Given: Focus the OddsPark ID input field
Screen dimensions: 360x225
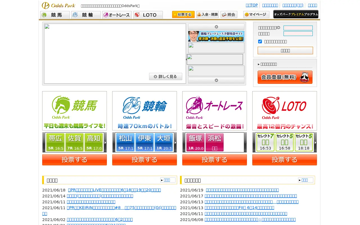Looking at the screenshot, I should (x=298, y=28).
